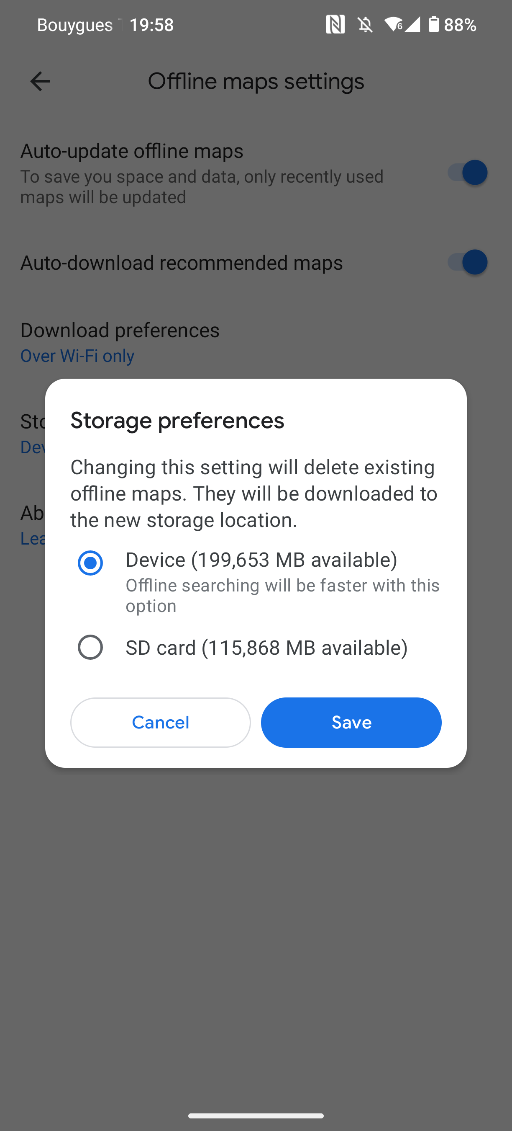This screenshot has height=1131, width=512.
Task: Toggle Auto-download recommended maps switch
Action: [x=467, y=262]
